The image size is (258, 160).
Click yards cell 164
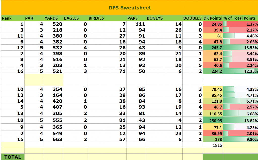pos(54,95)
